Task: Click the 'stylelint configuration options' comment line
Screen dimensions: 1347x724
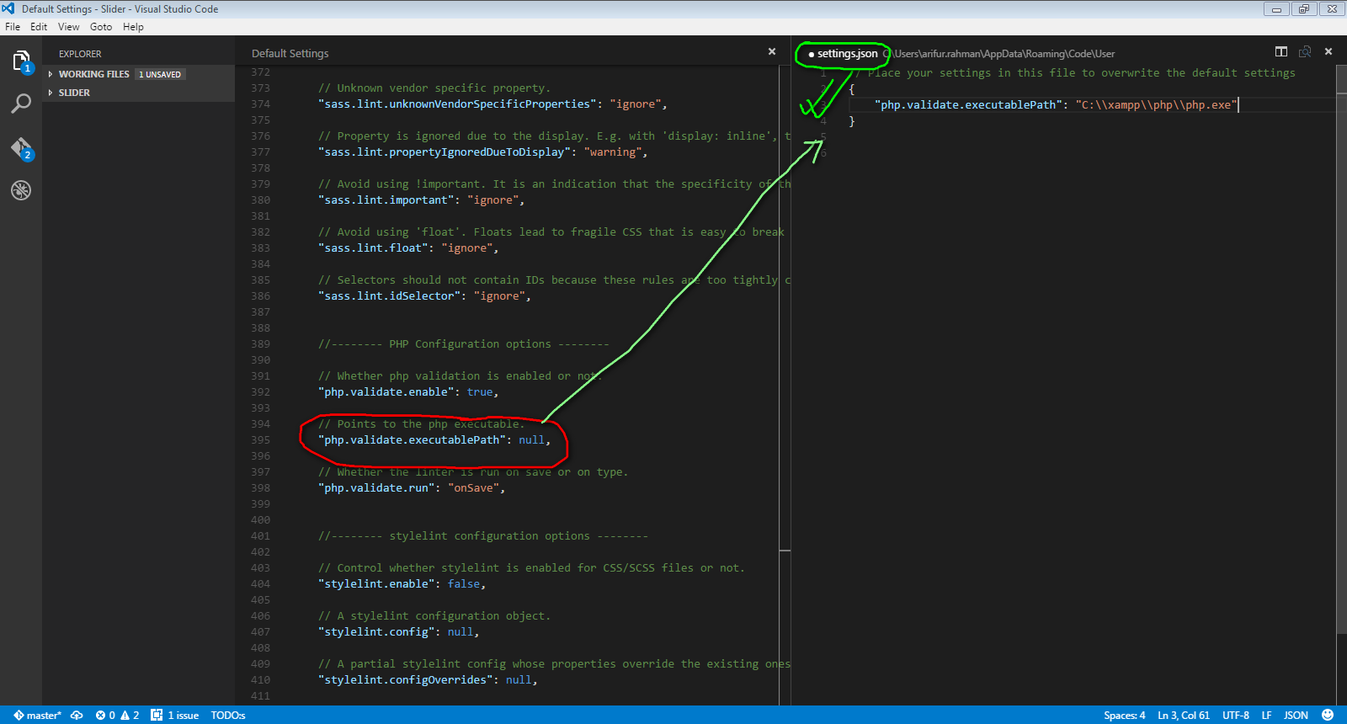Action: (x=483, y=536)
